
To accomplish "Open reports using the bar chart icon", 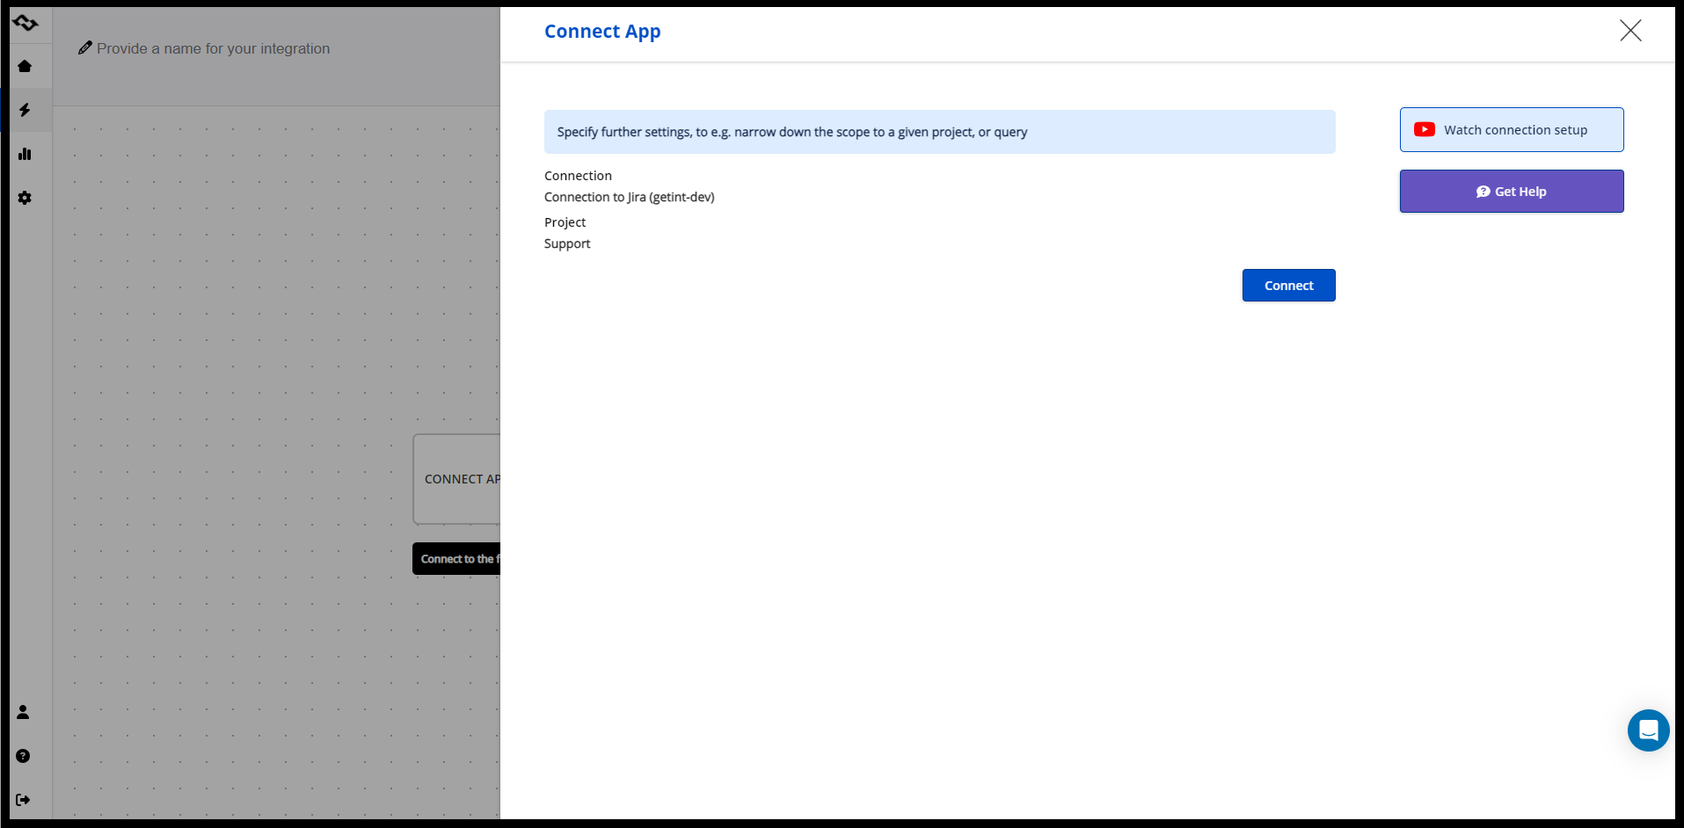I will point(25,154).
